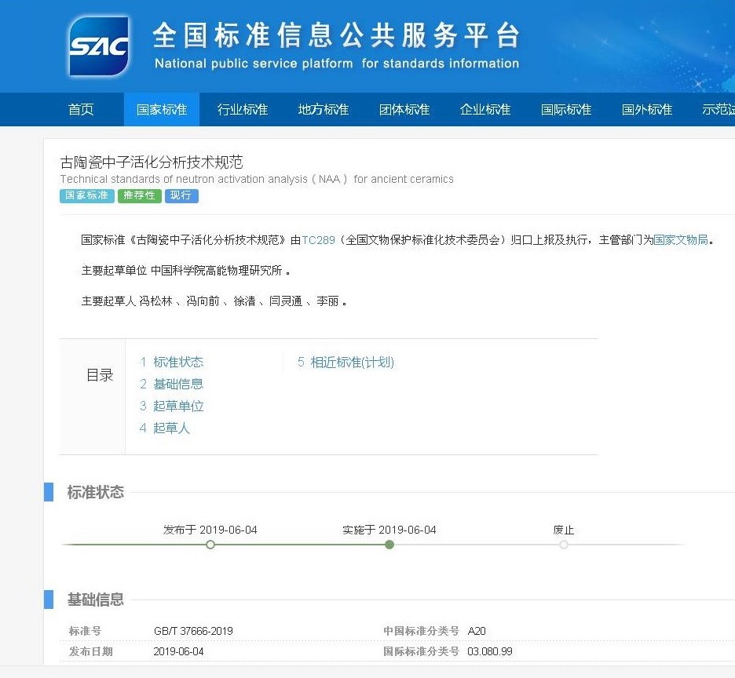Click the 推荐性 badge
Viewport: 735px width, 678px height.
pos(139,195)
